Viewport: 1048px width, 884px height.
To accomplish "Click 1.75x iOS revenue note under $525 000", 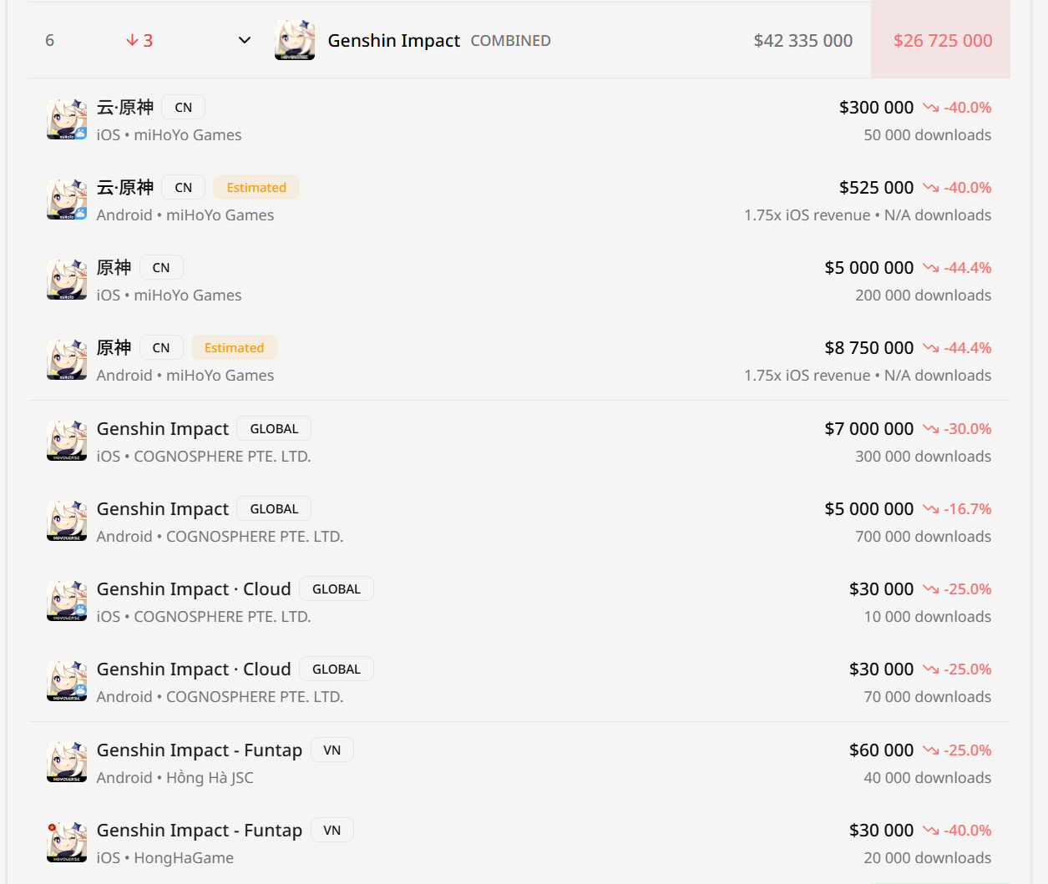I will click(808, 215).
